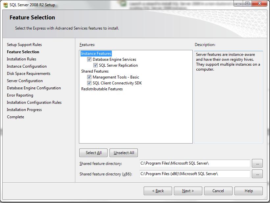
Task: Select the Instance Features tree node
Action: [96, 54]
